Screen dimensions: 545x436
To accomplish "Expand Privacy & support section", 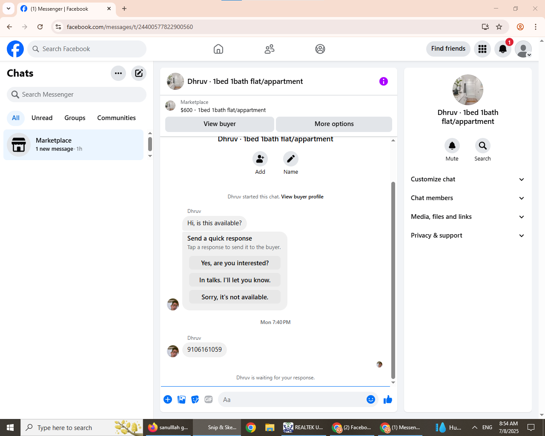I will (x=468, y=235).
